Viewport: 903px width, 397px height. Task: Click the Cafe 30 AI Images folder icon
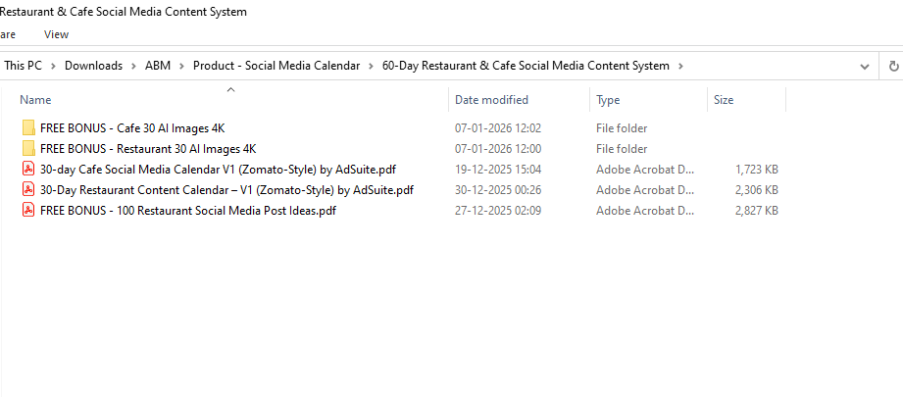pyautogui.click(x=28, y=128)
